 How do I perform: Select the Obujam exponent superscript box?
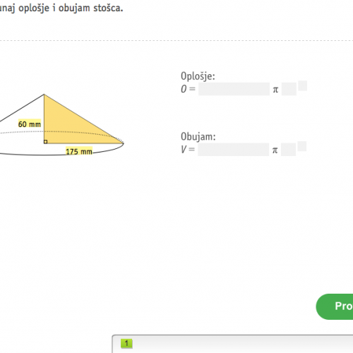tap(302, 146)
